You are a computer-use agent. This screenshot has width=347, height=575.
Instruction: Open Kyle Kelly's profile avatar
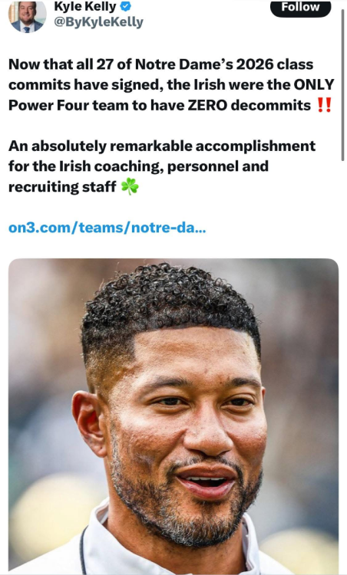[27, 17]
